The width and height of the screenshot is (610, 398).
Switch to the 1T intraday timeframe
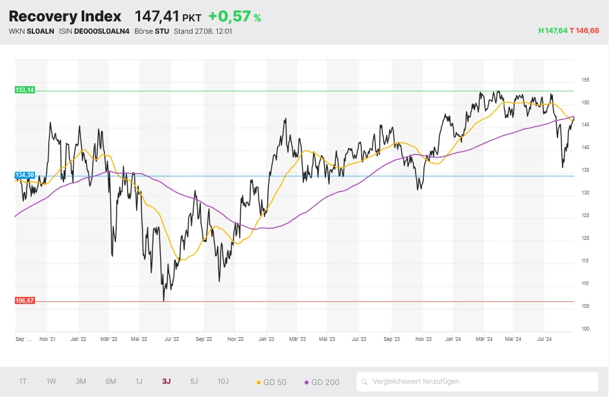pyautogui.click(x=21, y=382)
